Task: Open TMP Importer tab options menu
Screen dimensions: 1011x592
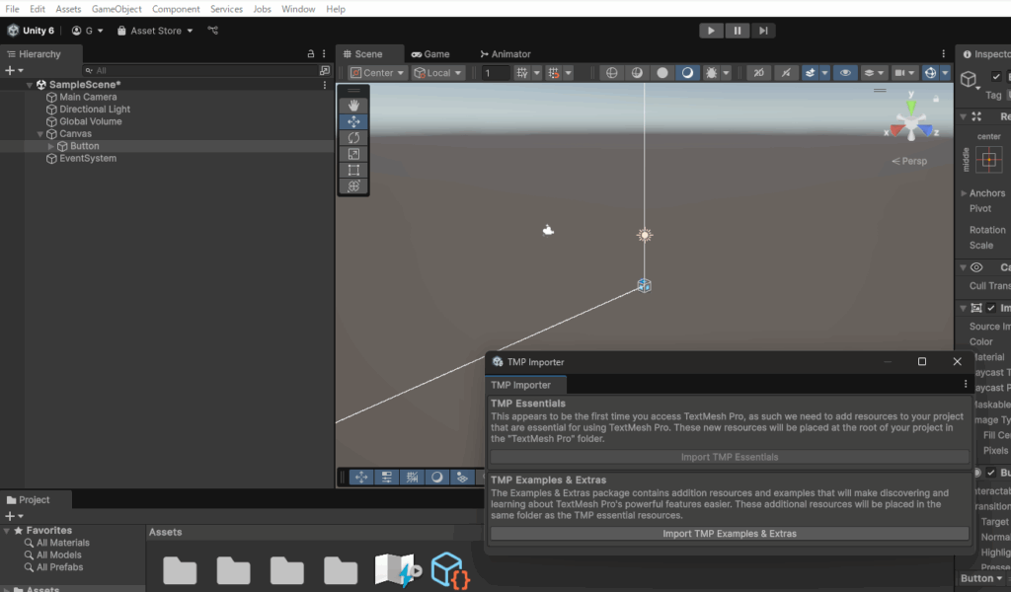Action: (x=966, y=384)
